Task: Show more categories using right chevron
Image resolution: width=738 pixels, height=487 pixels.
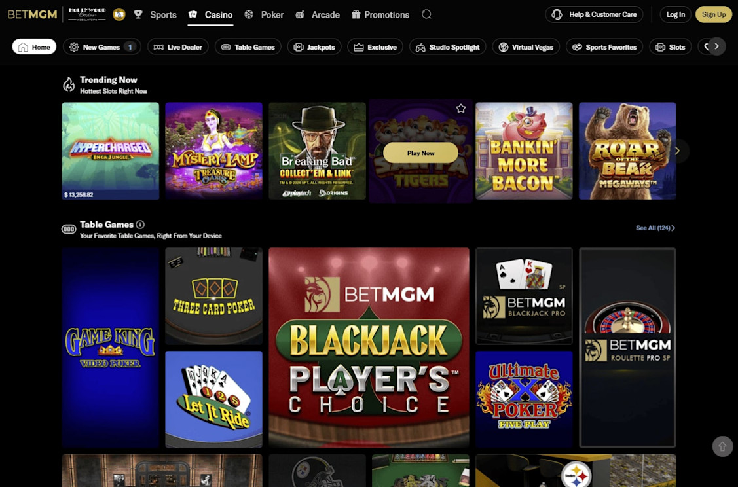Action: [x=717, y=46]
